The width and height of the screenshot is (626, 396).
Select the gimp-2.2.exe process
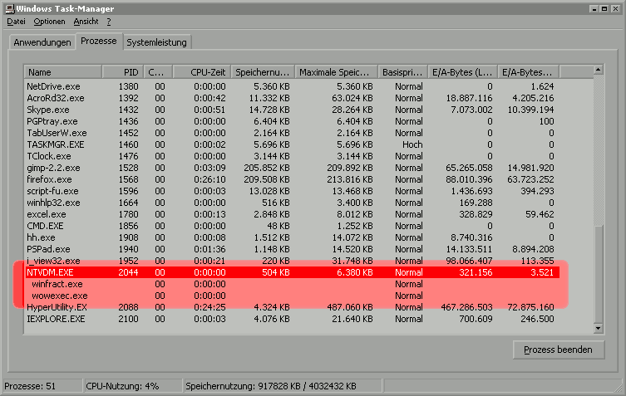pyautogui.click(x=292, y=168)
